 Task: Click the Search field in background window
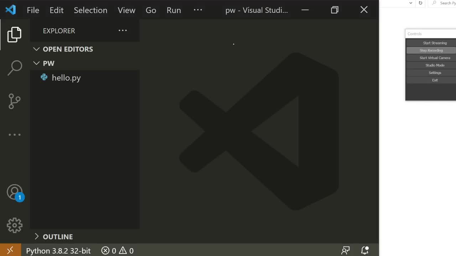click(442, 3)
